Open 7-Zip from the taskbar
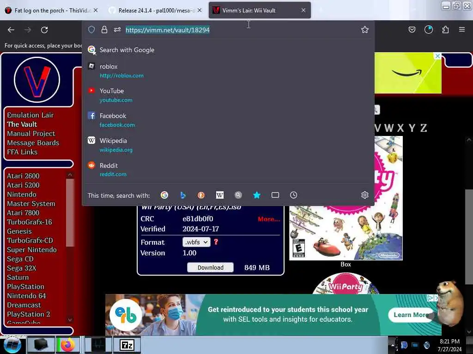 click(x=127, y=345)
